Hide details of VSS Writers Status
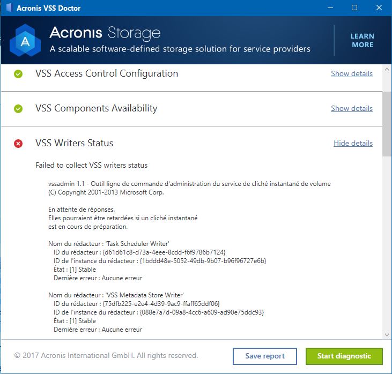Screen dimensions: 392x374 tap(353, 143)
